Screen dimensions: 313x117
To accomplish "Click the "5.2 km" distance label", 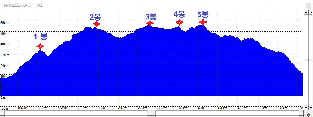I will (262, 108).
